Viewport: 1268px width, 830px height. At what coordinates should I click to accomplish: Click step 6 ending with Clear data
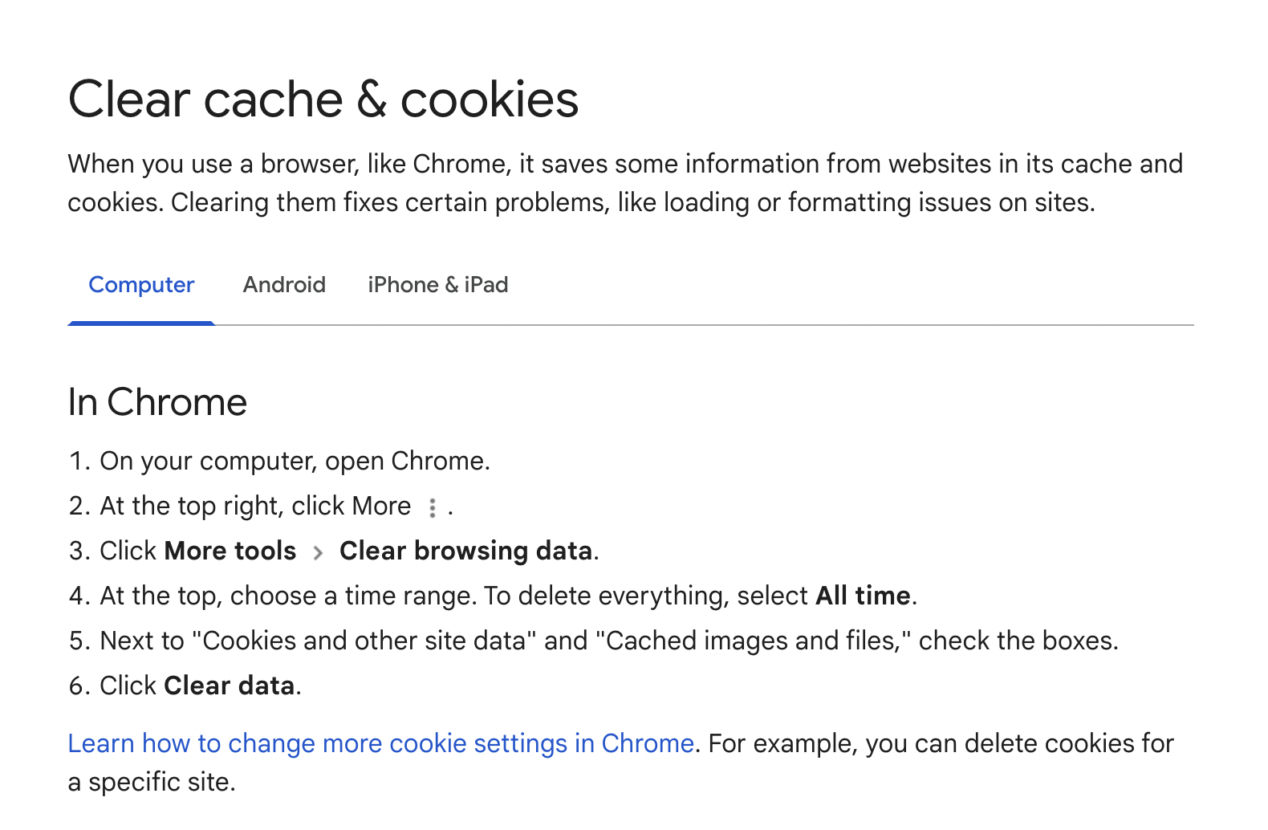tap(183, 686)
